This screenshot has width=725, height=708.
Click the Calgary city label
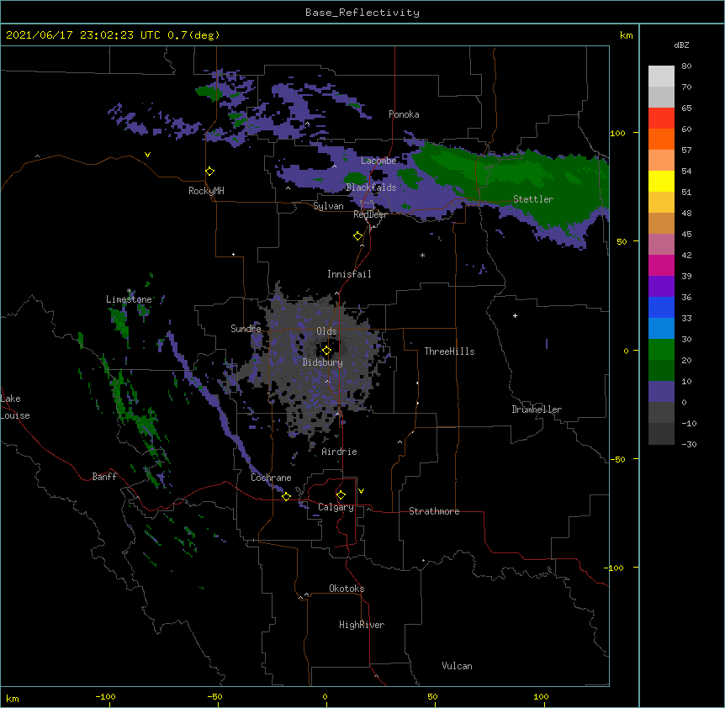point(336,507)
